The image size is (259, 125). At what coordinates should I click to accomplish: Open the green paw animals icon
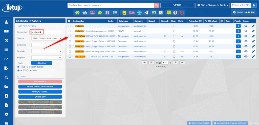pos(100,13)
